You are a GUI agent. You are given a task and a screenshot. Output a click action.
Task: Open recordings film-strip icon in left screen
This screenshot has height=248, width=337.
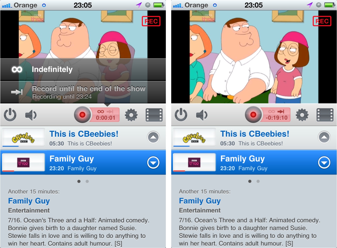[154, 115]
